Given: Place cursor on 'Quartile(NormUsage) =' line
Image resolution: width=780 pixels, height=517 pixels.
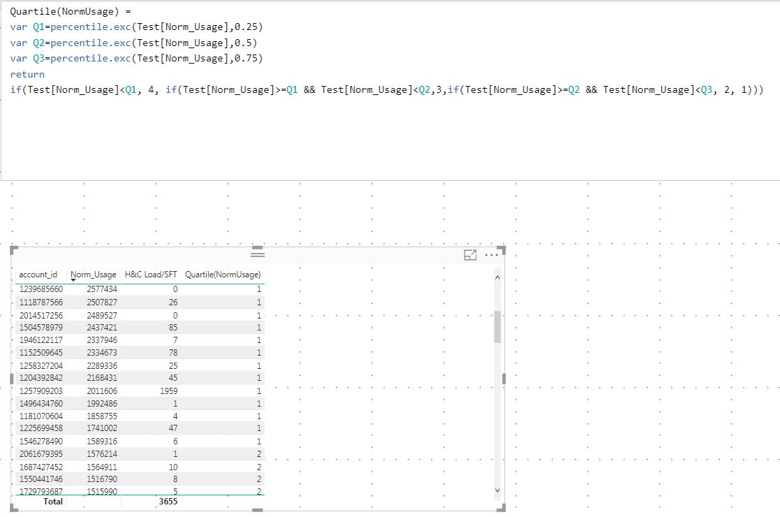Looking at the screenshot, I should pos(71,11).
